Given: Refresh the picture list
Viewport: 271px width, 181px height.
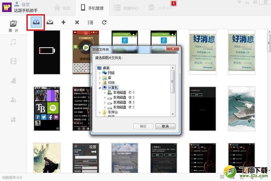Looking at the screenshot, I should 104,22.
